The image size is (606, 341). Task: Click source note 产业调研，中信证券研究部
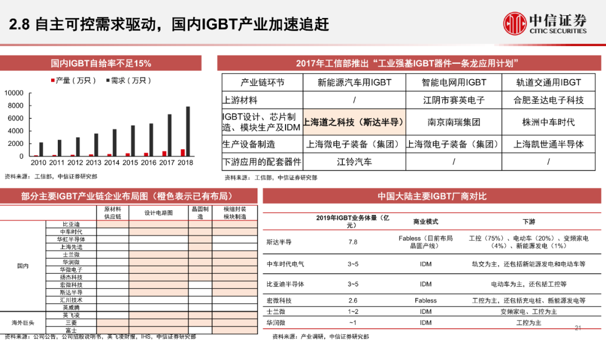[x=321, y=337]
